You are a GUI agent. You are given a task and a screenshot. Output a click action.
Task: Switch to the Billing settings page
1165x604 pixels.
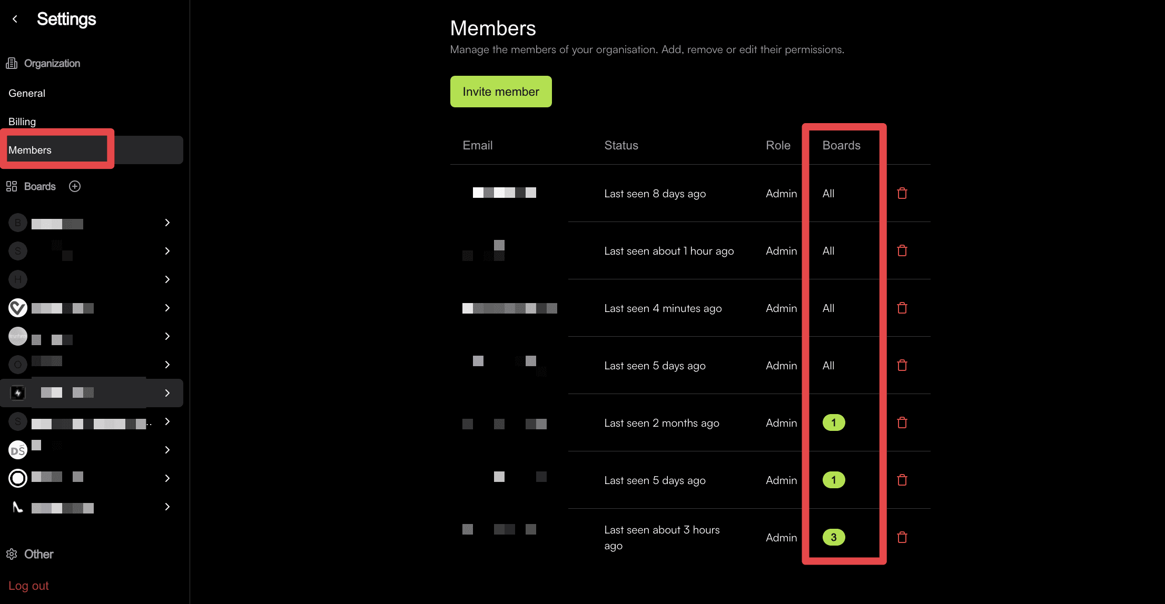click(22, 121)
